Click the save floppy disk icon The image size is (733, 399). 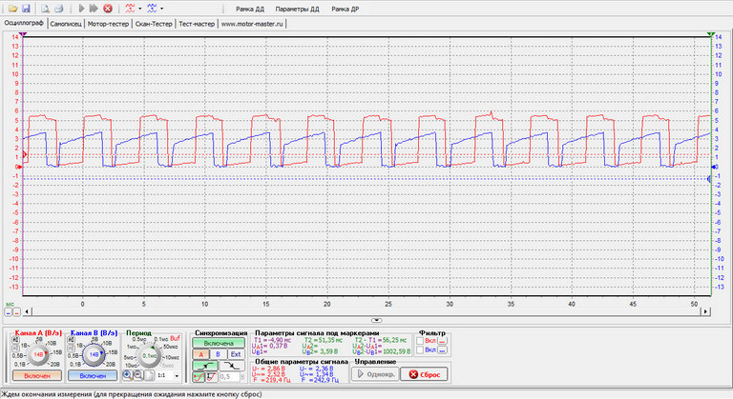26,8
